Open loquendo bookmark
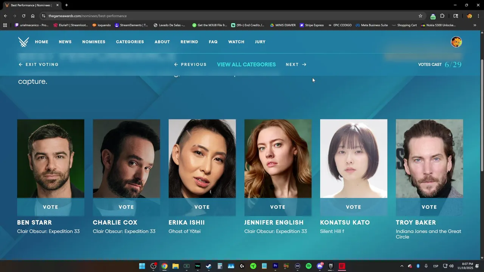The height and width of the screenshot is (272, 484). (x=102, y=25)
